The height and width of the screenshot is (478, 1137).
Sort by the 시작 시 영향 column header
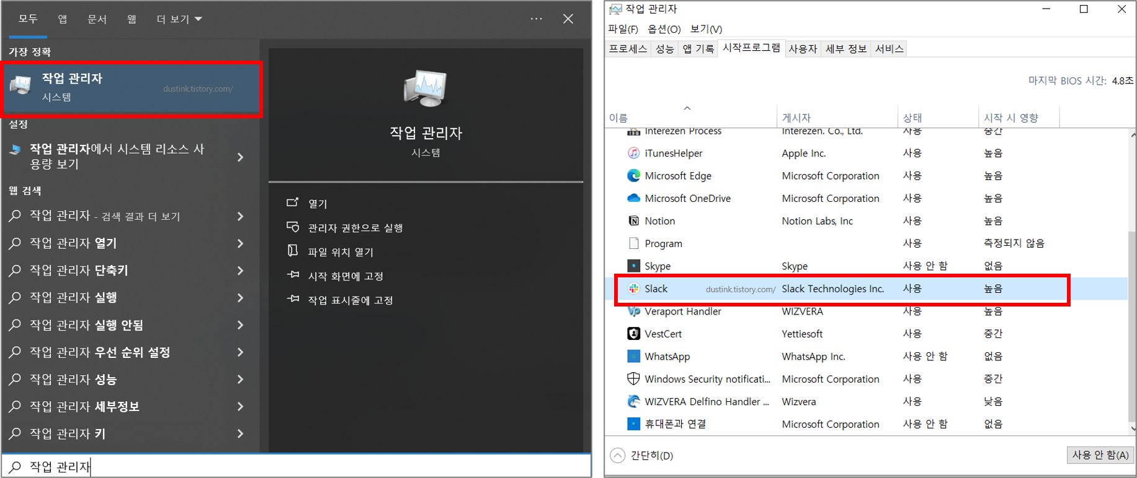pos(1019,118)
